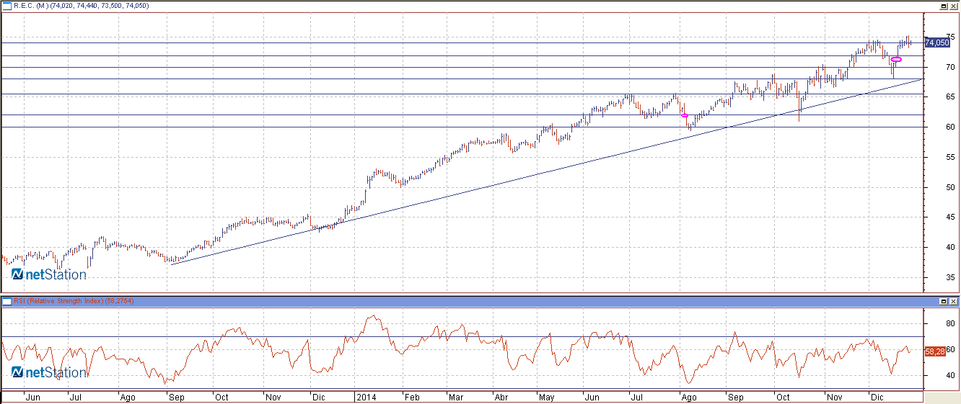This screenshot has width=961, height=404.
Task: Click the Dic label at the axis end
Action: point(877,398)
